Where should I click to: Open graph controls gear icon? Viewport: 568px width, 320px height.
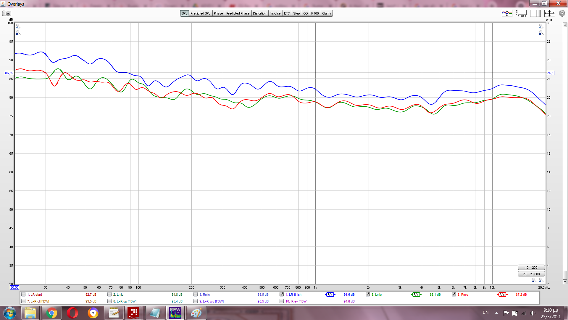pos(562,13)
